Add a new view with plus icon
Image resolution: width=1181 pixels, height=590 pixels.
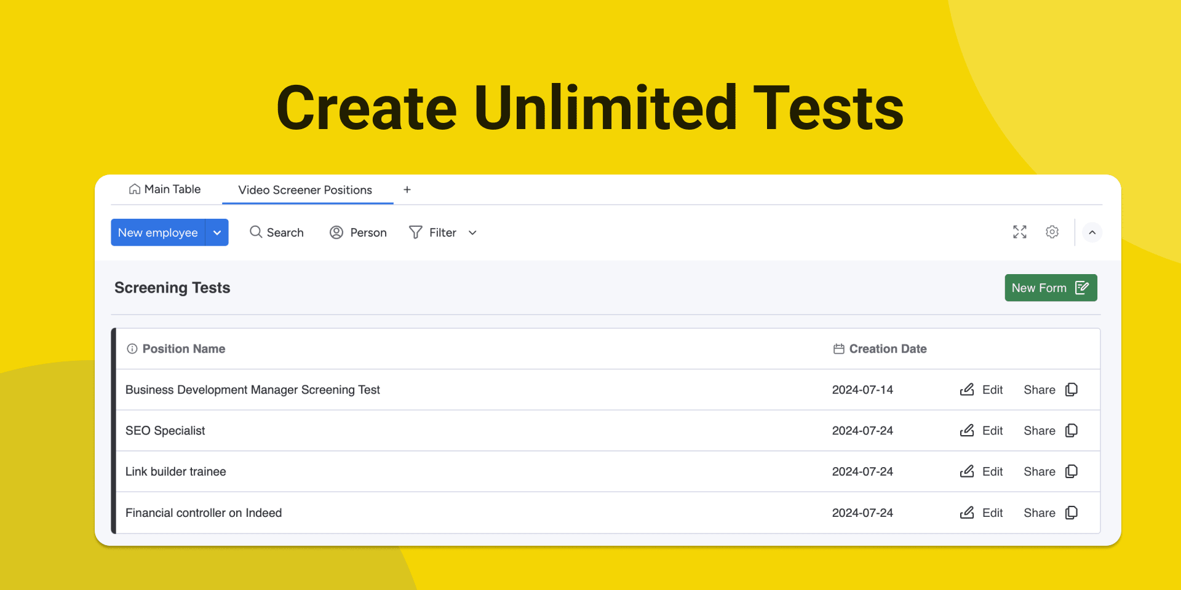407,190
